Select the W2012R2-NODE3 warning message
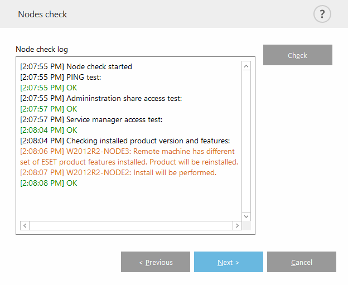This screenshot has width=348, height=285. click(128, 157)
